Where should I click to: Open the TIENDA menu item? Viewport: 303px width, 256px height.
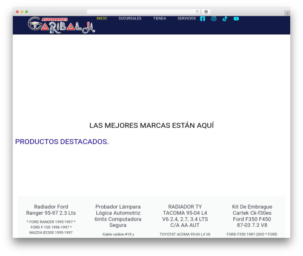tap(159, 18)
